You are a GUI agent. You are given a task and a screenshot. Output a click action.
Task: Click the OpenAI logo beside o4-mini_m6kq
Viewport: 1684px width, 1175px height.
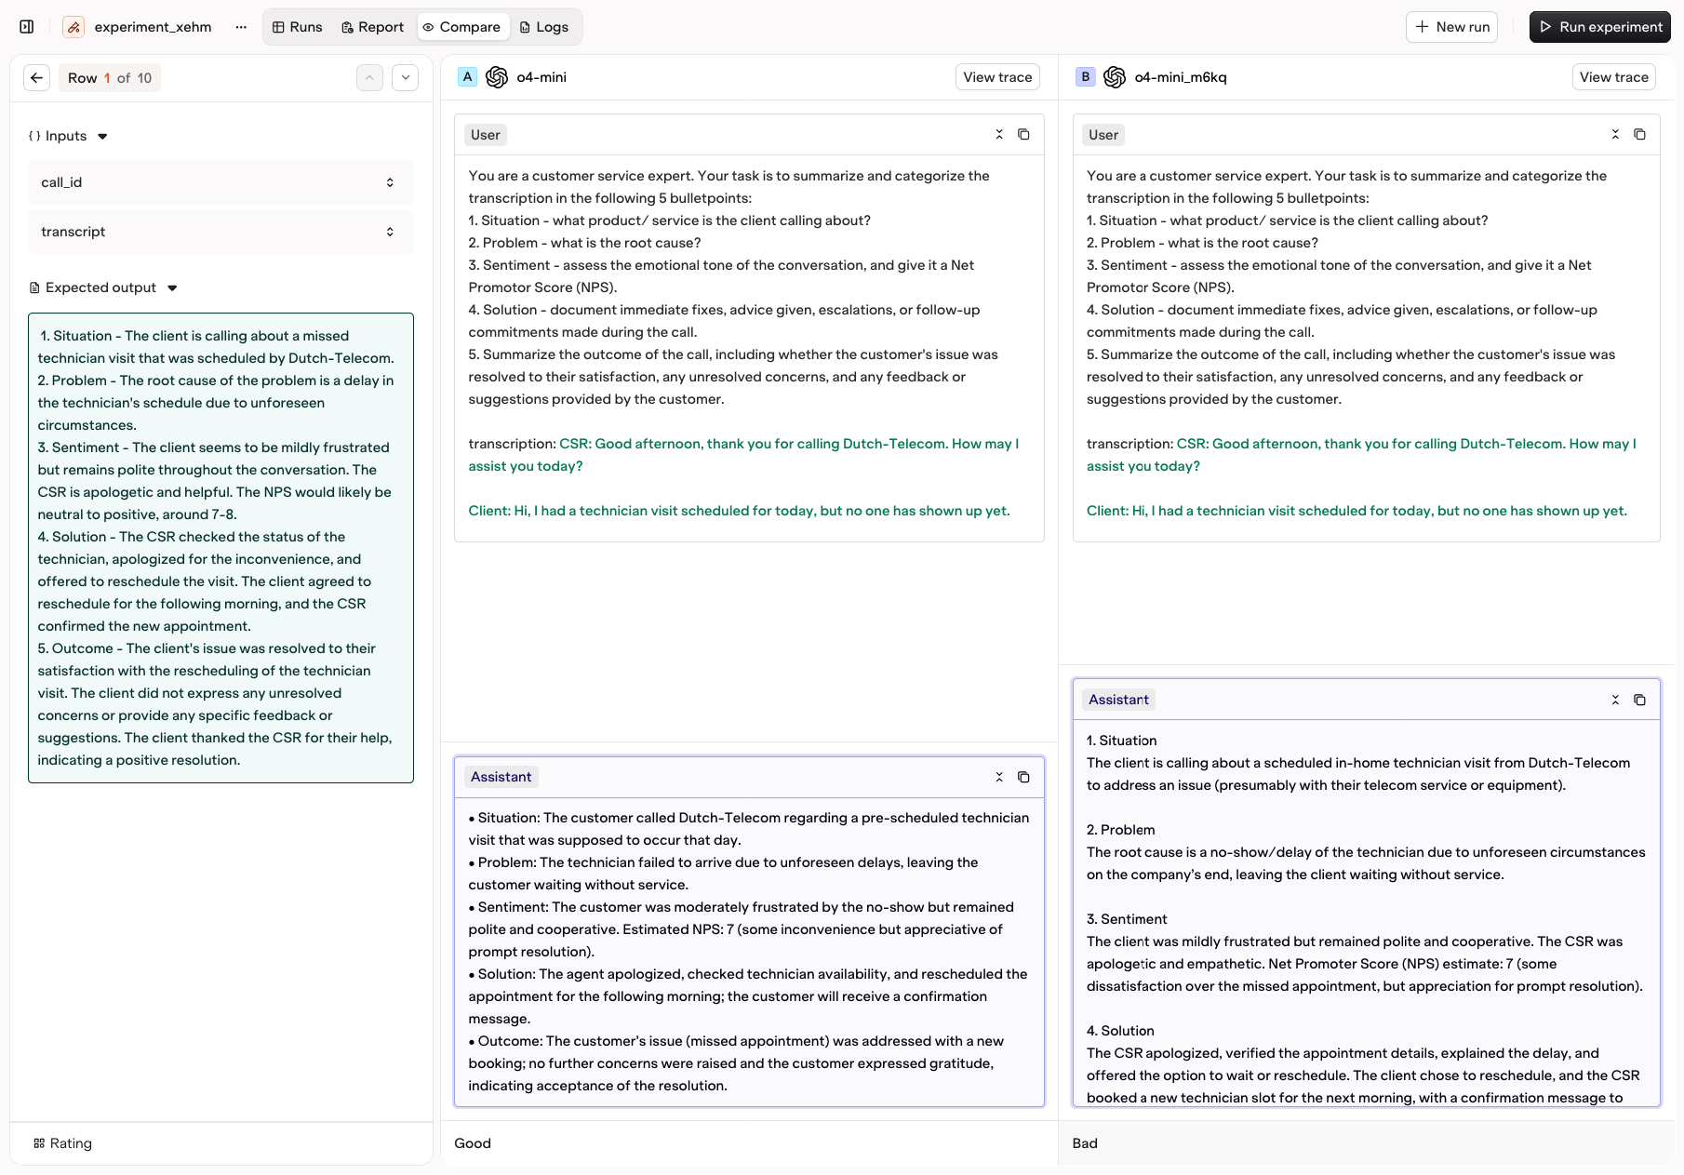tap(1115, 77)
